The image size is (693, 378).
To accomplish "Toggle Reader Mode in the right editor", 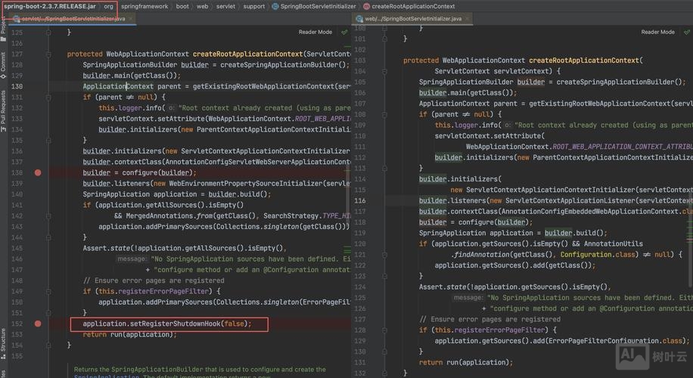I will pyautogui.click(x=657, y=33).
